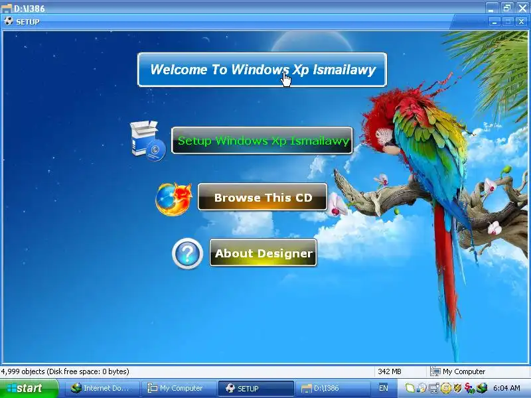Click the 4,999 objects status bar text
The width and height of the screenshot is (531, 398).
(x=64, y=371)
